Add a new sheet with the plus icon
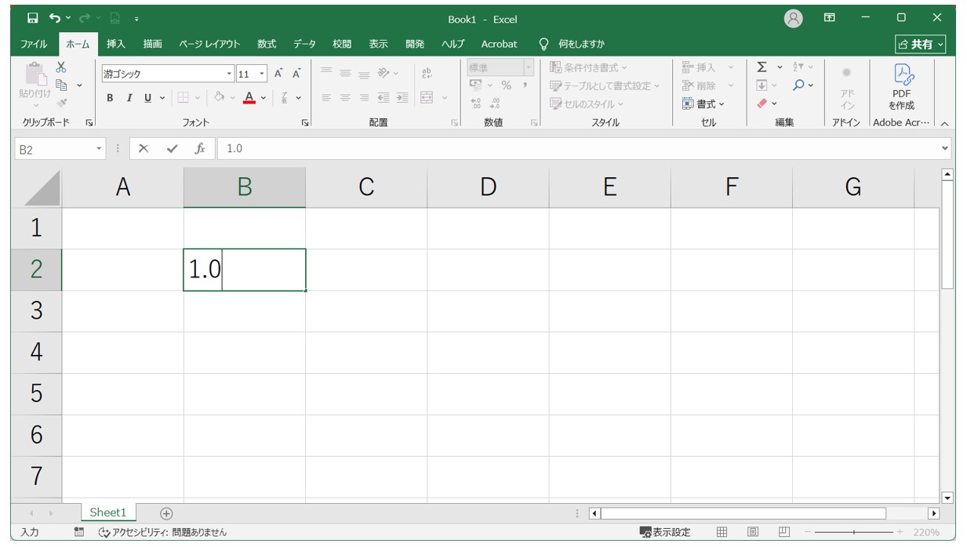967x547 pixels. pyautogui.click(x=166, y=513)
